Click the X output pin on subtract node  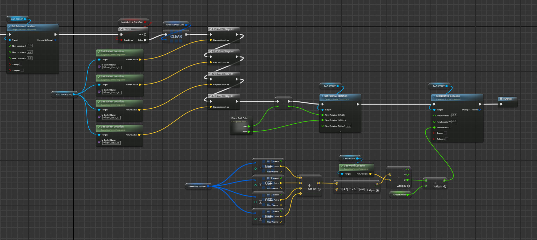[x=407, y=170]
